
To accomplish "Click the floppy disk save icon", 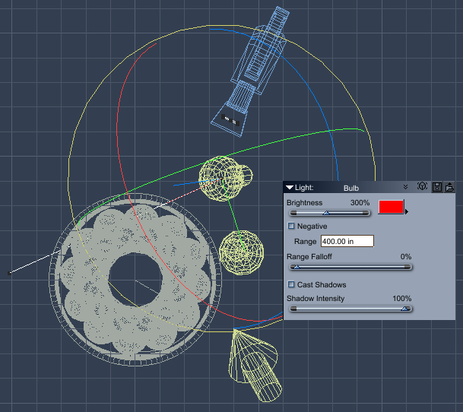I will [x=437, y=187].
